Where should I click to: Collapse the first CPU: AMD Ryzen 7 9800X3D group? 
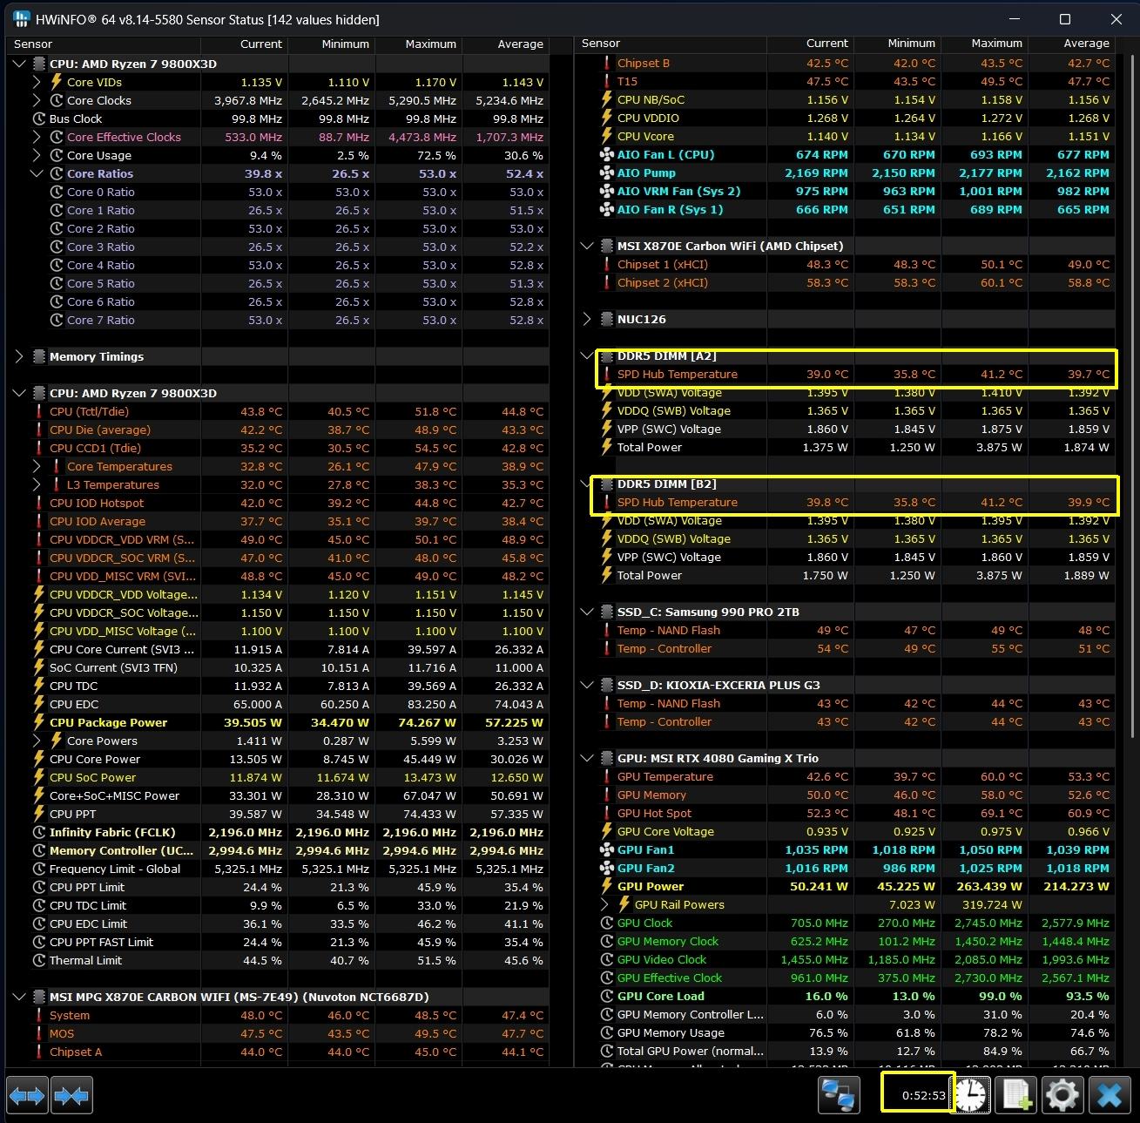(x=19, y=64)
